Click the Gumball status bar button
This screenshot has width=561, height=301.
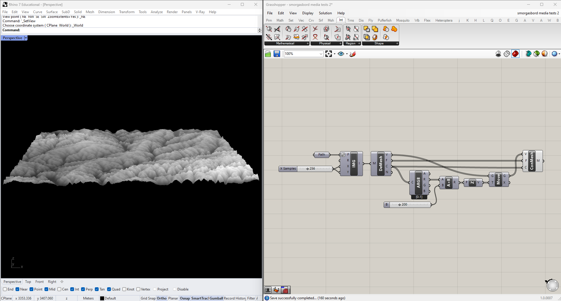[x=216, y=298]
